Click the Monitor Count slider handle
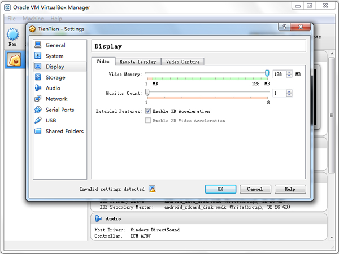Image resolution: width=339 pixels, height=254 pixels. click(x=147, y=92)
